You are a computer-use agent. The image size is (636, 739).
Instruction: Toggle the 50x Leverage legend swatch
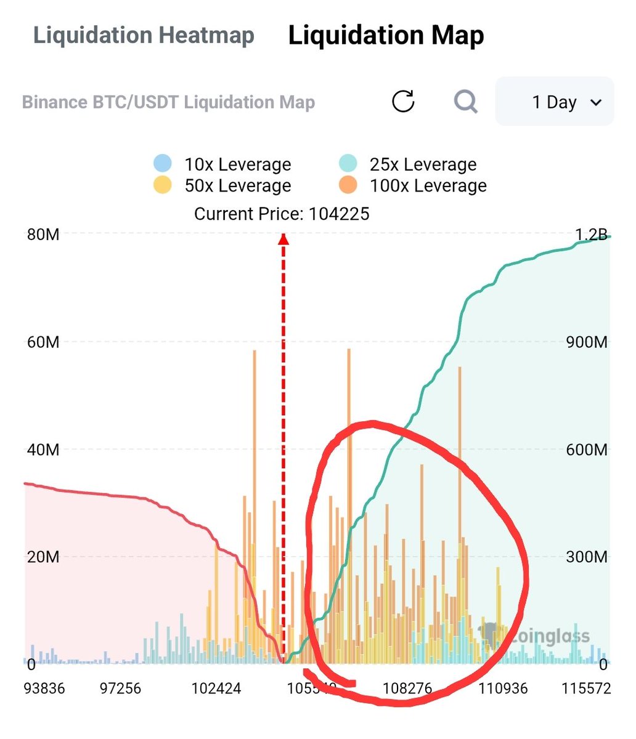click(x=163, y=185)
